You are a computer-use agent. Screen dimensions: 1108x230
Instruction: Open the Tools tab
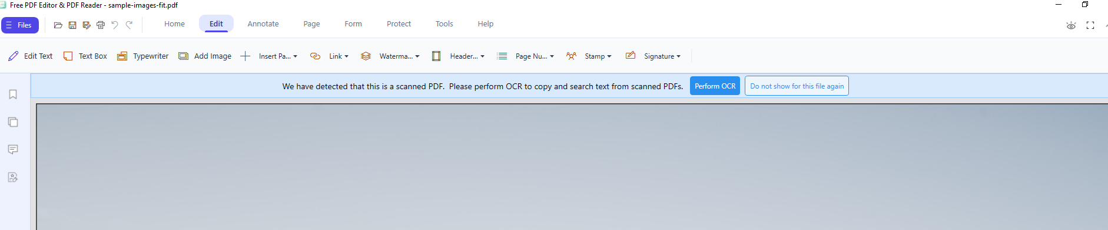pos(444,24)
